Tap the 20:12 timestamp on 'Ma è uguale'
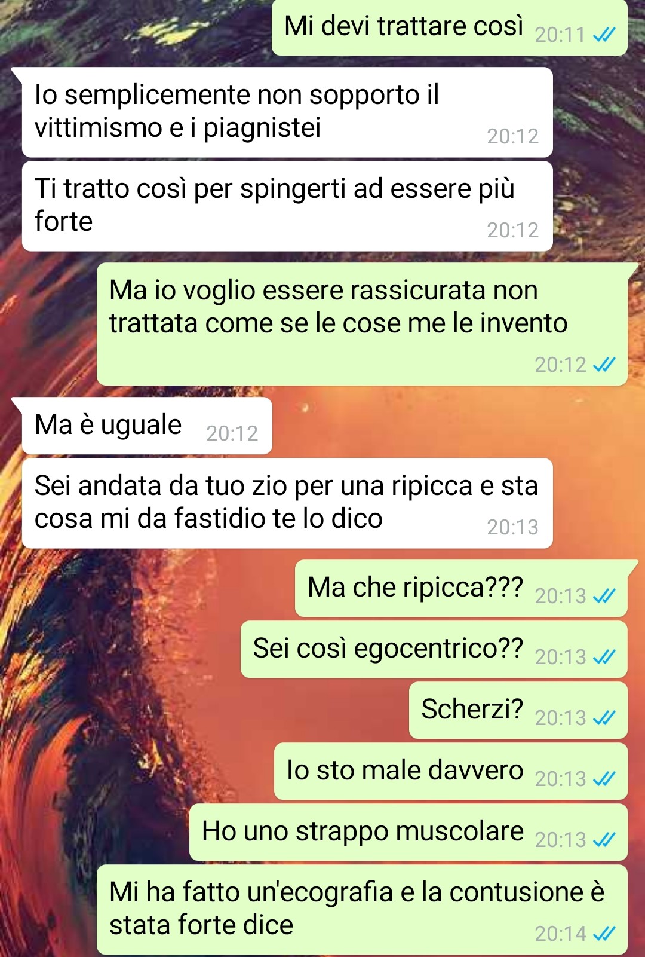 (x=232, y=433)
